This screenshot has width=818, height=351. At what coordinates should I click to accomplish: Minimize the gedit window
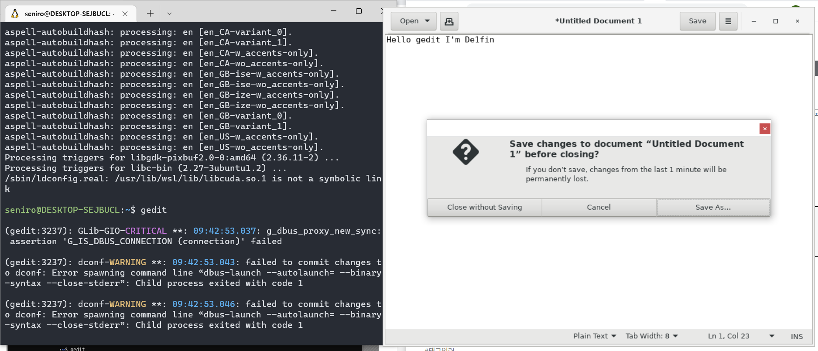(x=753, y=21)
